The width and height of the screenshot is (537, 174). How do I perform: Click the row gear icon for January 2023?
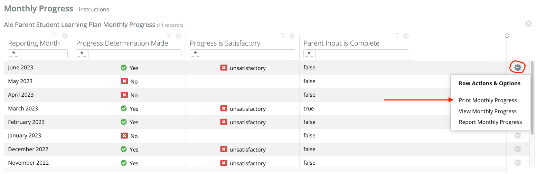point(517,136)
